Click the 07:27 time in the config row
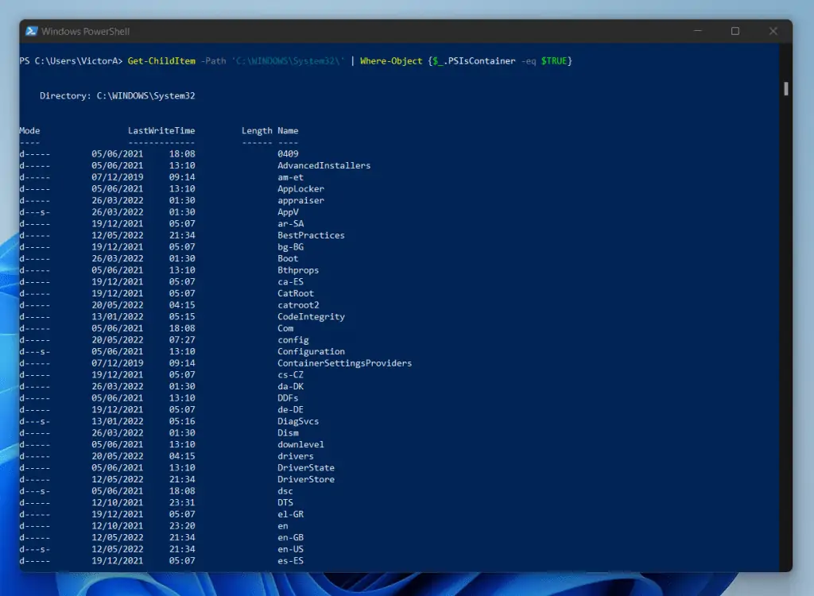The width and height of the screenshot is (814, 596). tap(182, 340)
